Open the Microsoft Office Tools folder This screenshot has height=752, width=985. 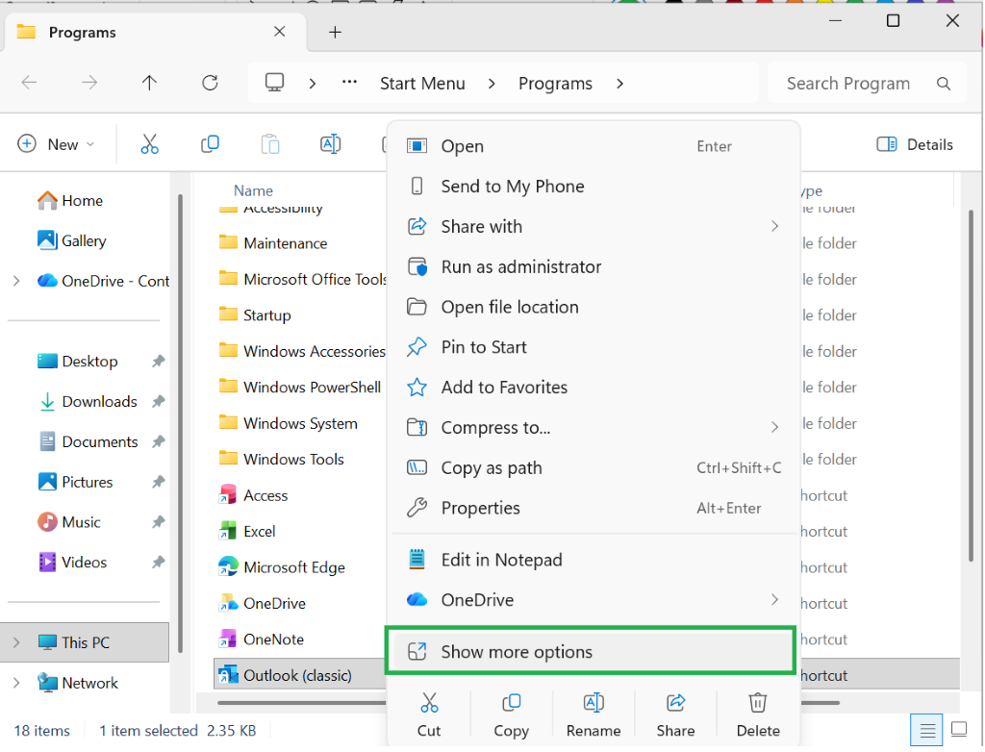point(303,280)
